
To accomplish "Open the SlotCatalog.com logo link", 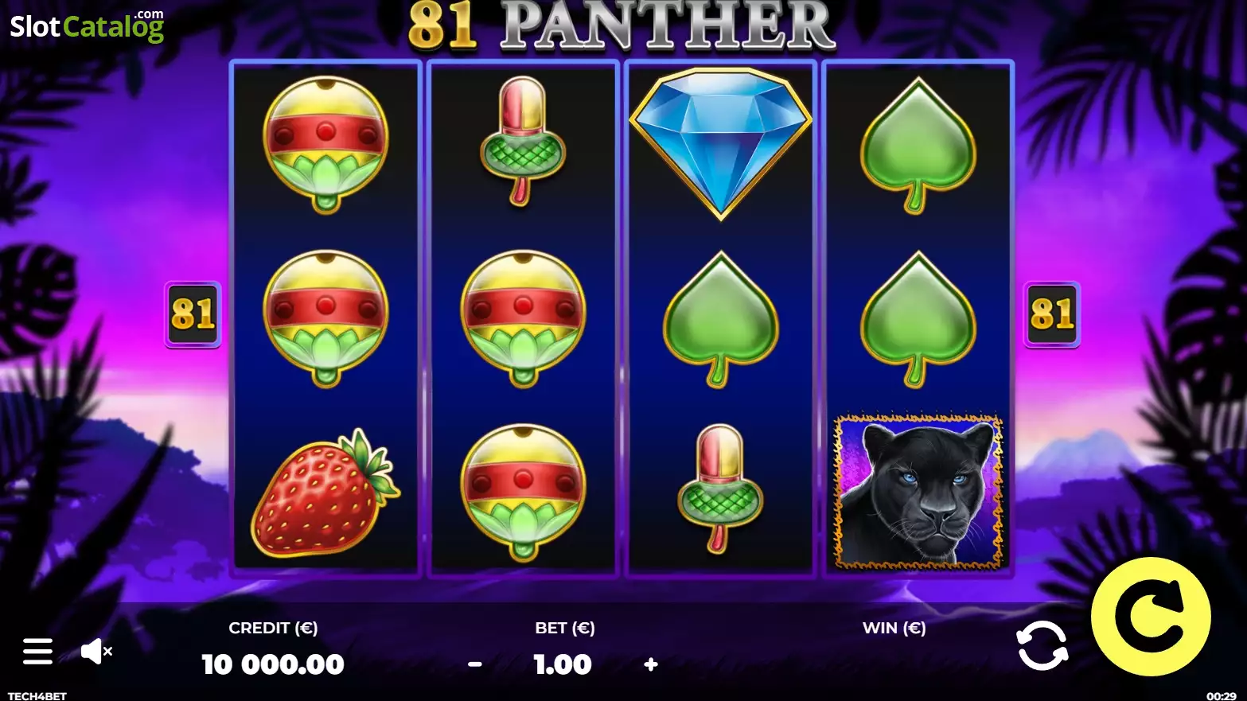I will 87,25.
